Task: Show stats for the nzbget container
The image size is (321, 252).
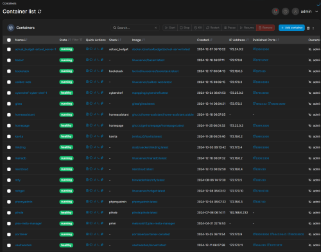Action: click(x=94, y=190)
